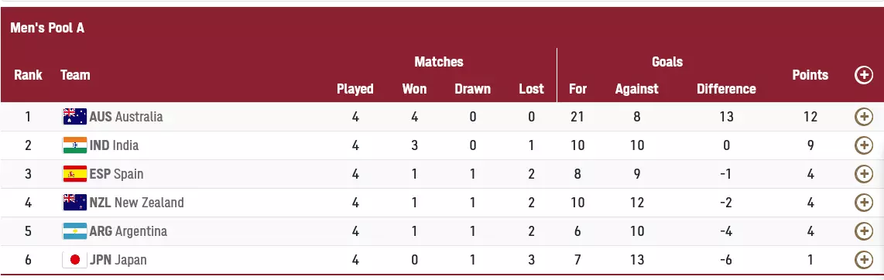Expand Australia row details
The image size is (884, 280).
click(864, 117)
